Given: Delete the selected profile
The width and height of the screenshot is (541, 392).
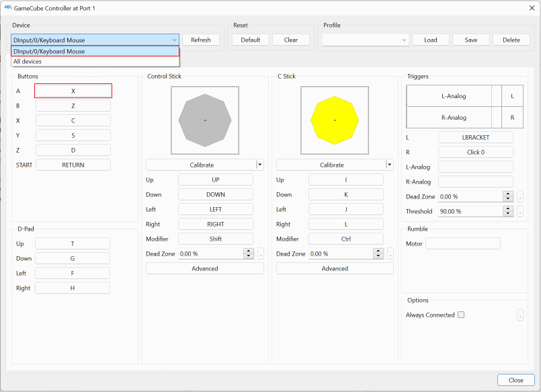Looking at the screenshot, I should click(x=511, y=39).
